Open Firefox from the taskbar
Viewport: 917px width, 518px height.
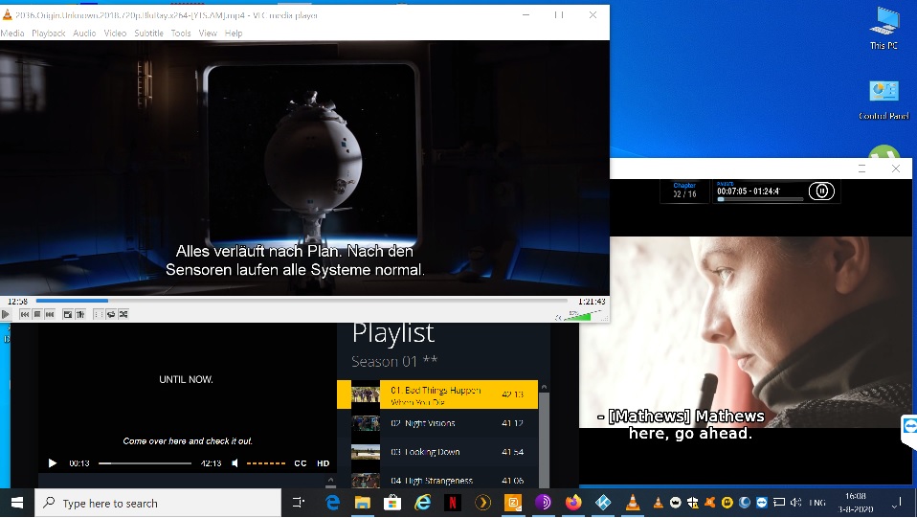pos(573,503)
